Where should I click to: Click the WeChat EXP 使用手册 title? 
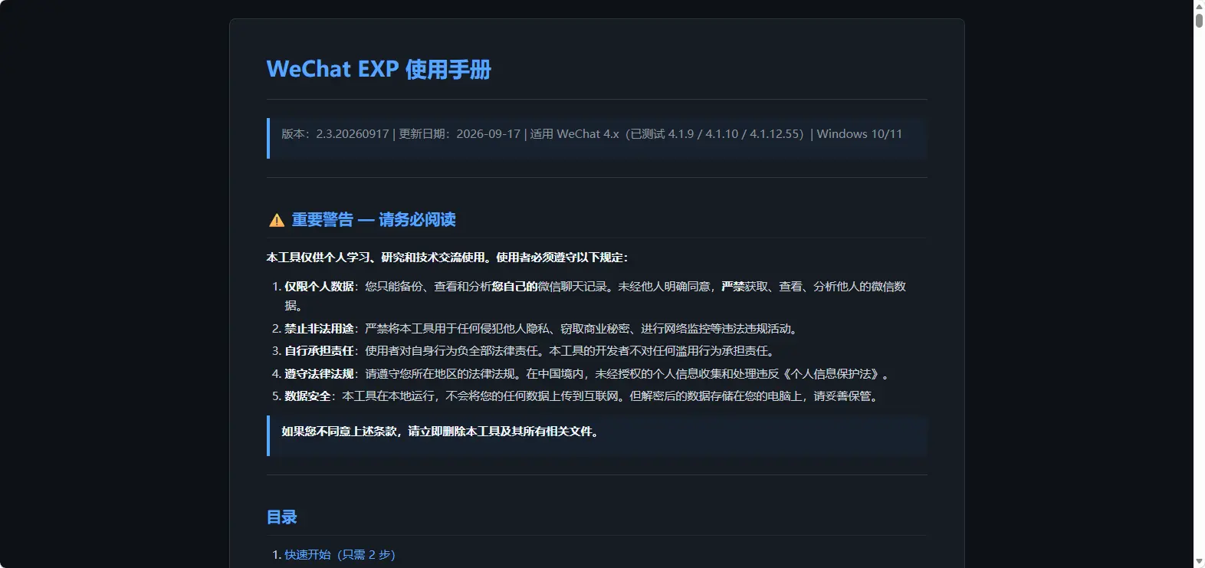(x=379, y=69)
